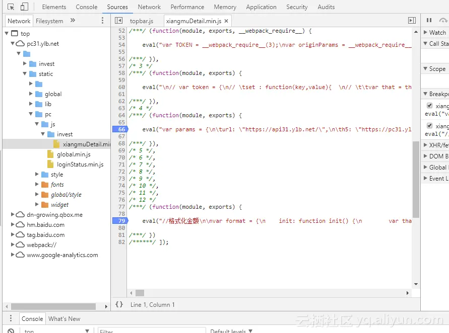The image size is (449, 333).
Task: Set a breakpoint on line 54
Action: (121, 45)
